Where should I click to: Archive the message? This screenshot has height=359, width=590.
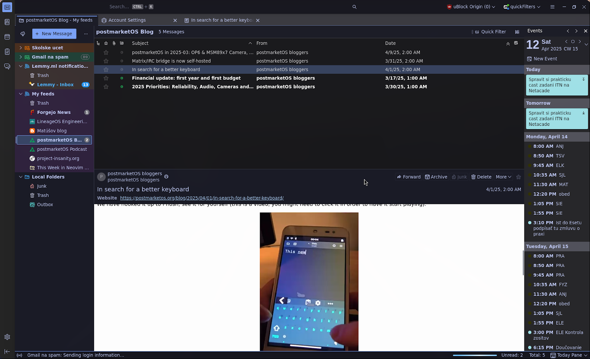pos(436,177)
